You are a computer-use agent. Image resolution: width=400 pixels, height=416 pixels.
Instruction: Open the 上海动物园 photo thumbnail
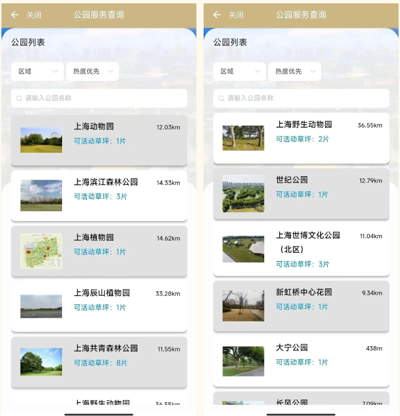coord(41,140)
